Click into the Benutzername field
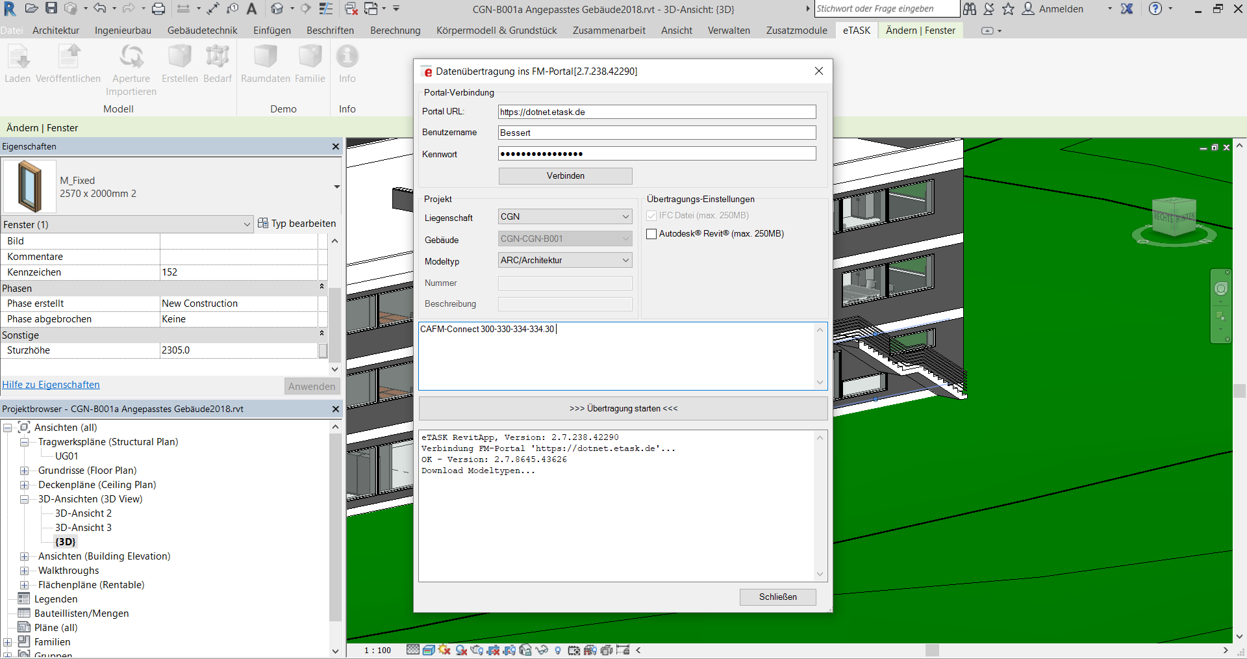Screen dimensions: 1247x659 point(657,133)
